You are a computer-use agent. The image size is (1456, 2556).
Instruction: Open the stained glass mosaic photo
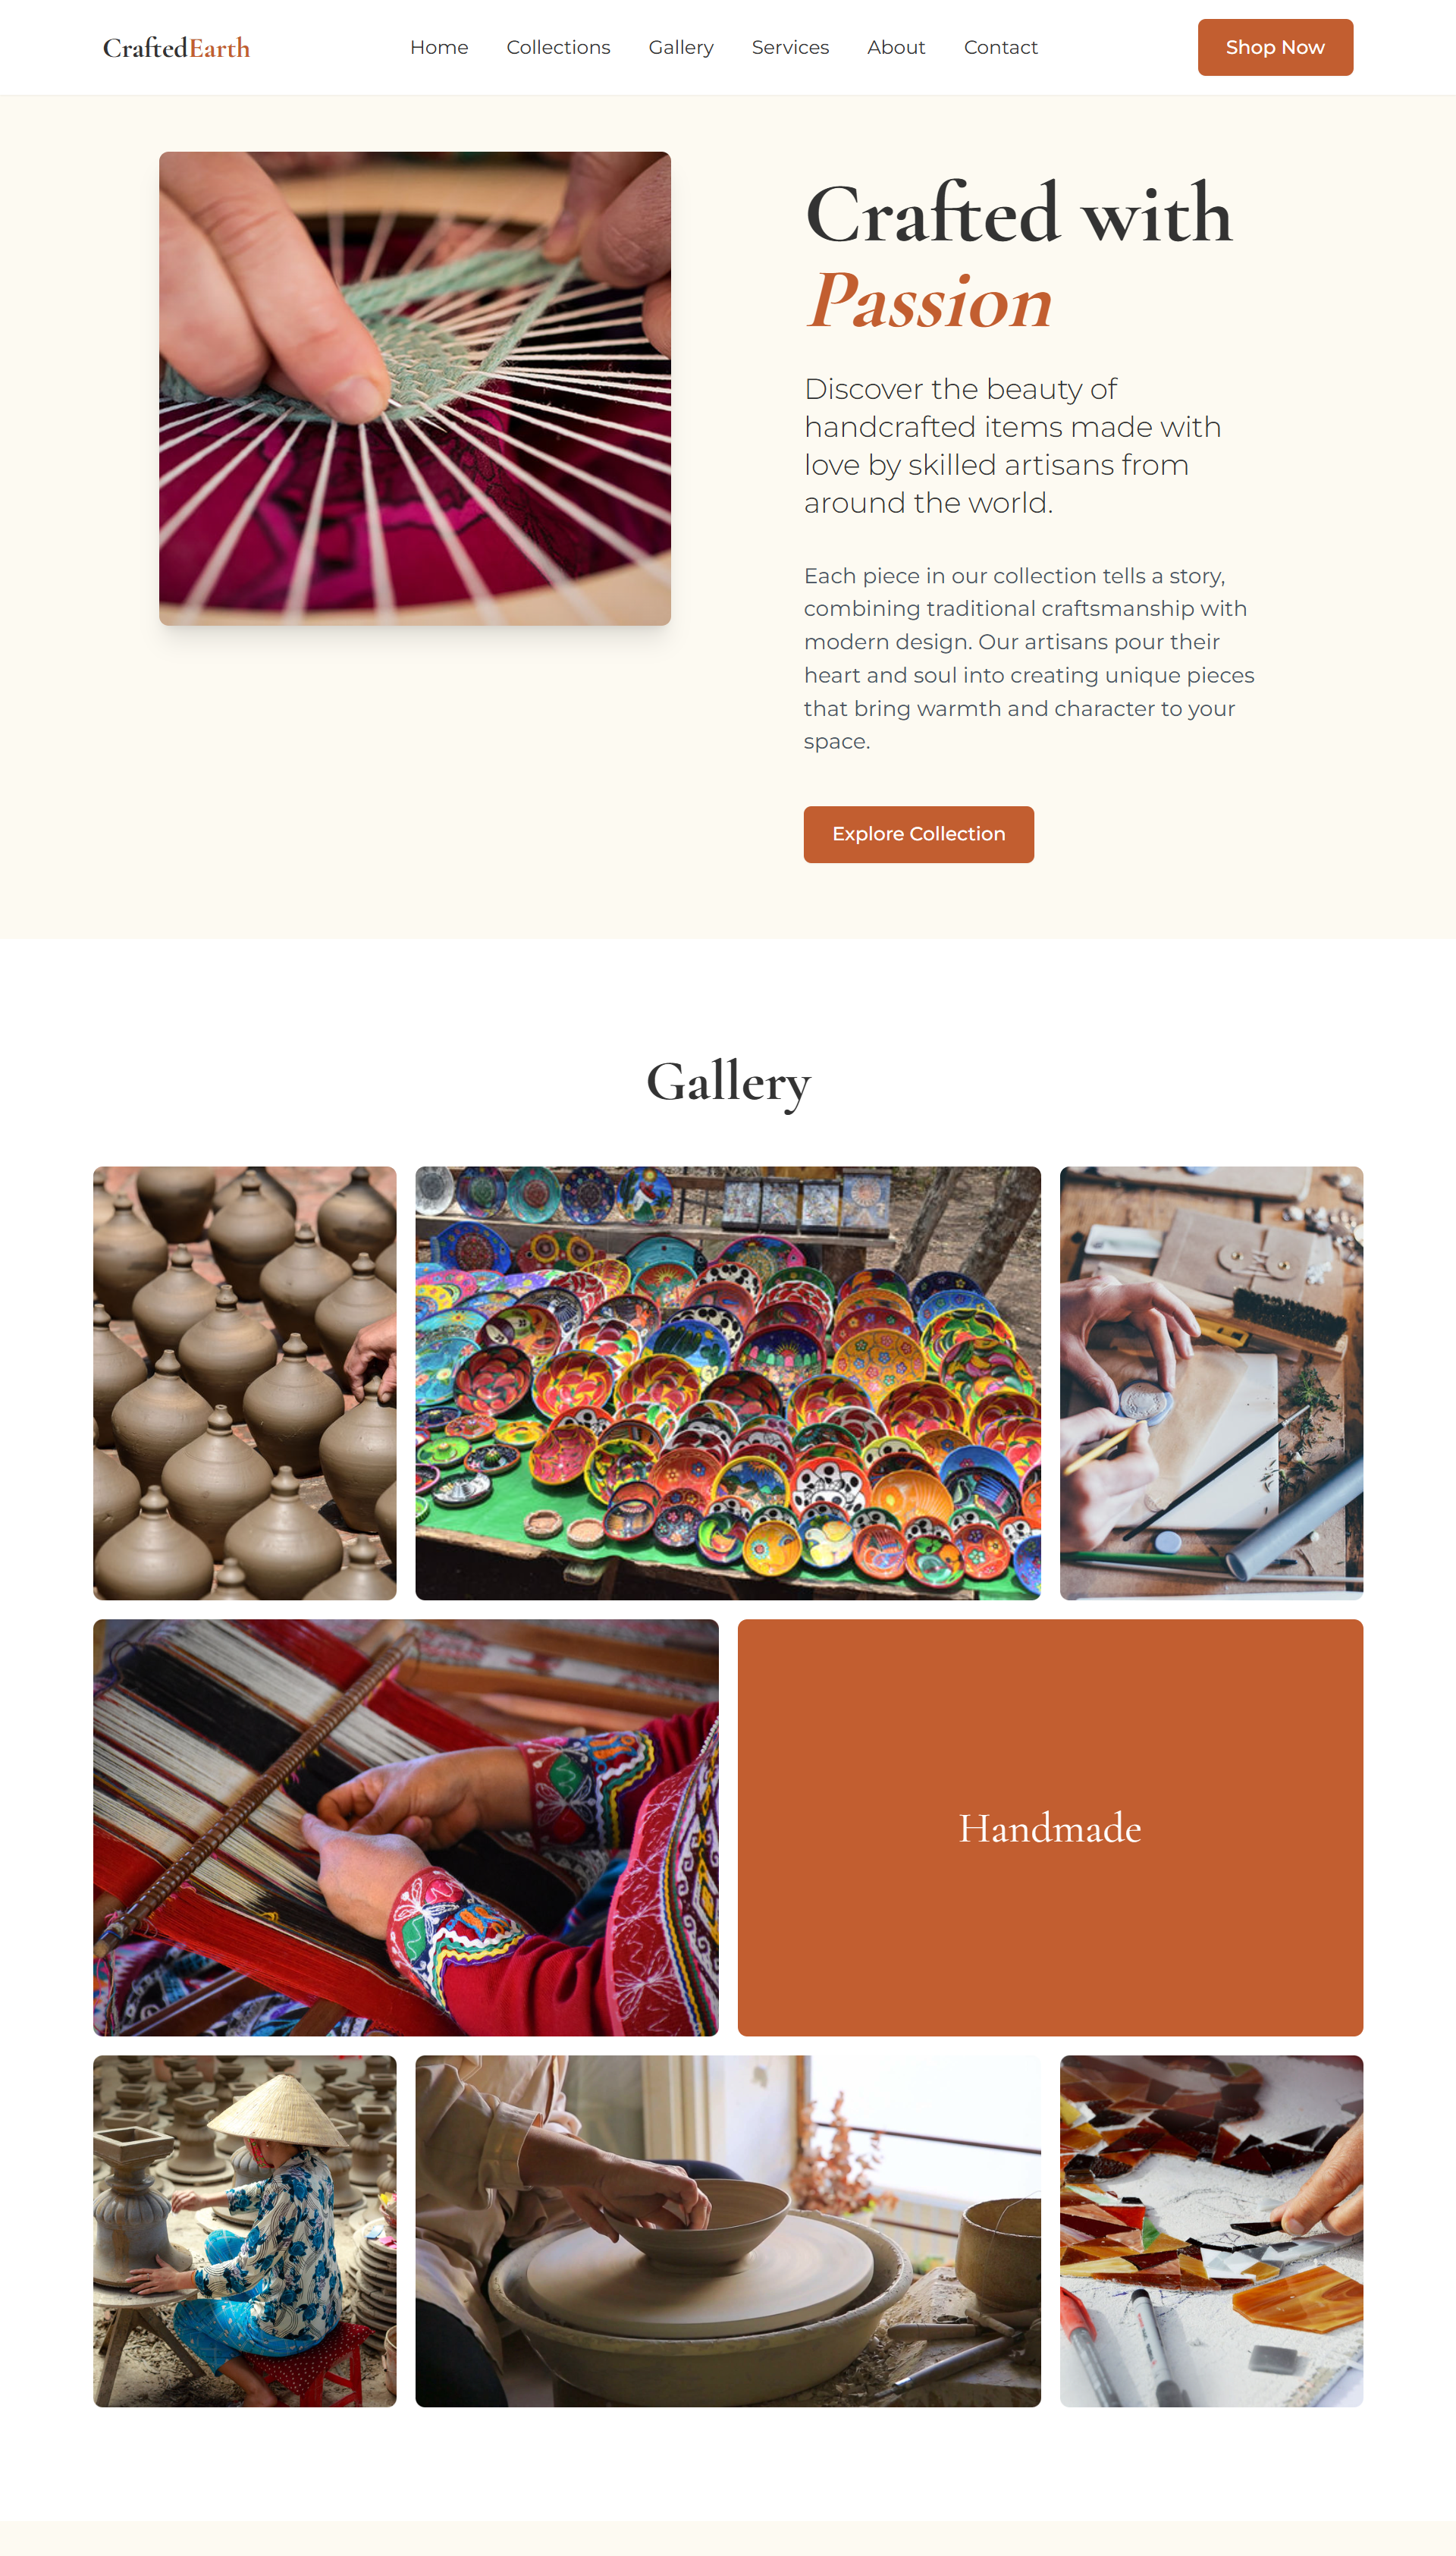[1211, 2230]
